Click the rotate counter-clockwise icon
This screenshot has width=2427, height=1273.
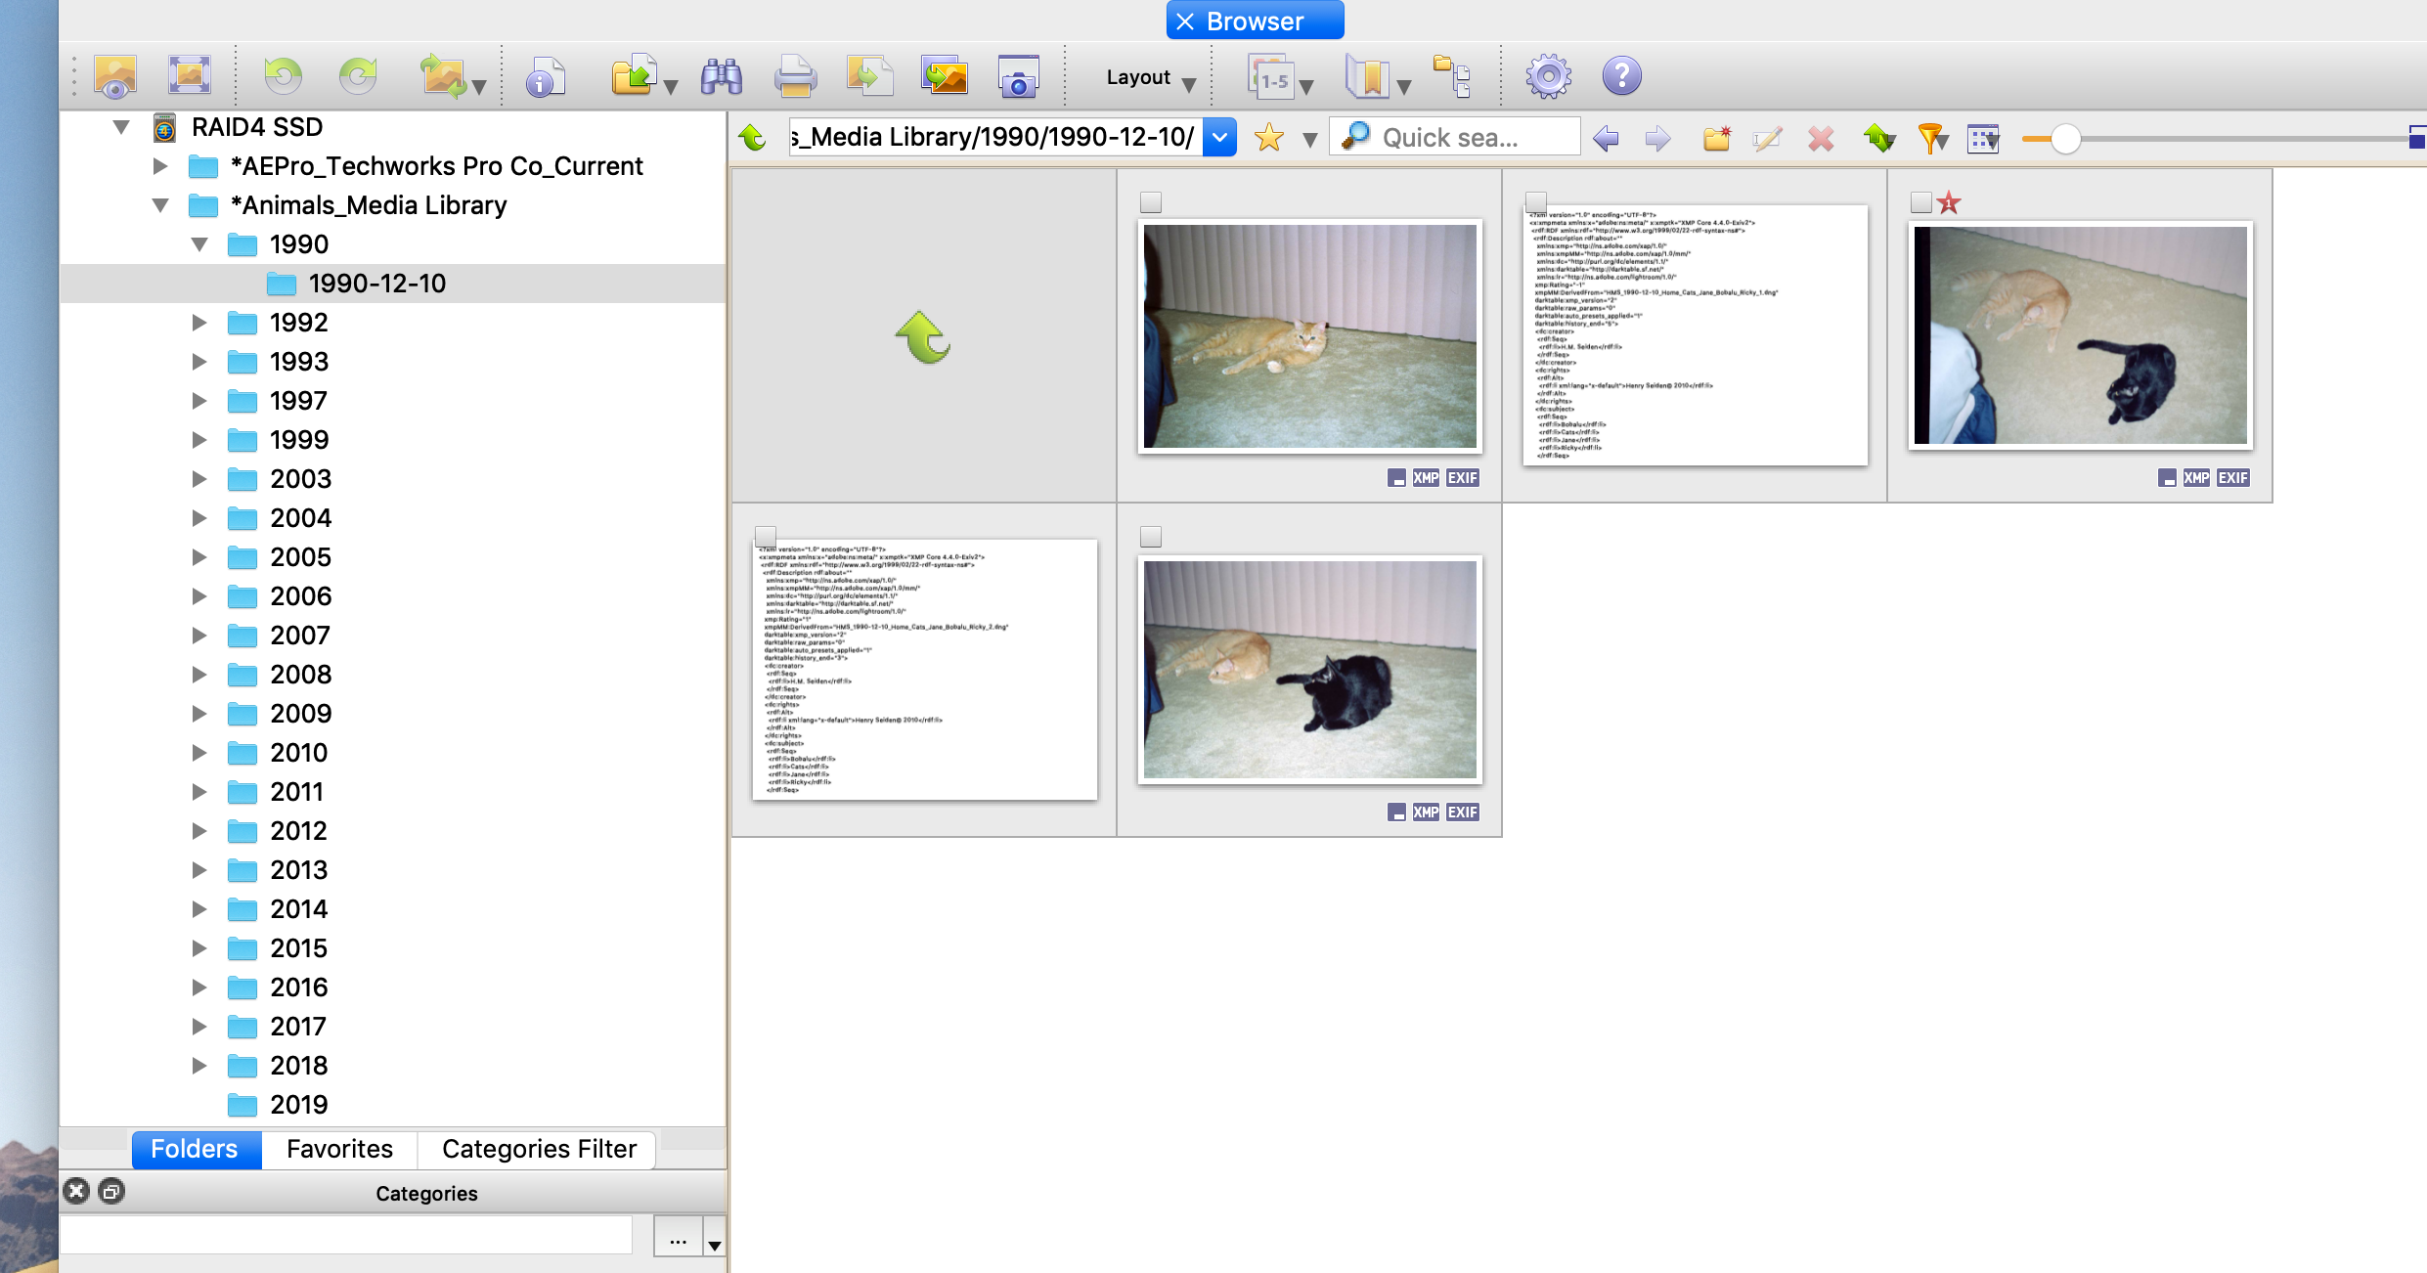[283, 76]
